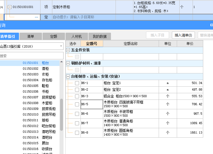This screenshot has width=213, height=154.
Task: Select 011501005 鞋柜 item
Action: [30, 86]
